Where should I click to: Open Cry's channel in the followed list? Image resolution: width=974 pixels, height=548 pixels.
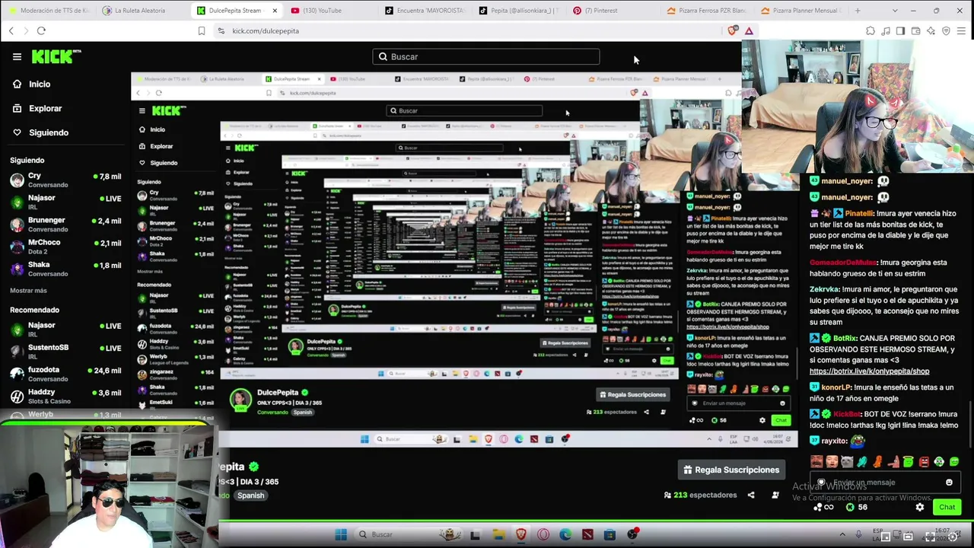[x=65, y=180]
